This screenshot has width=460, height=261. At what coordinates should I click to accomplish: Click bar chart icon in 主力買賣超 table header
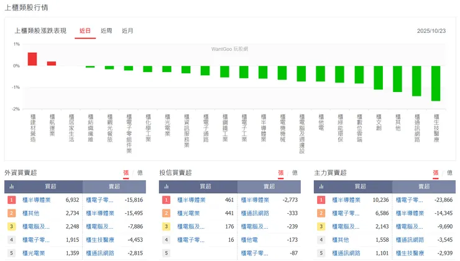click(321, 186)
